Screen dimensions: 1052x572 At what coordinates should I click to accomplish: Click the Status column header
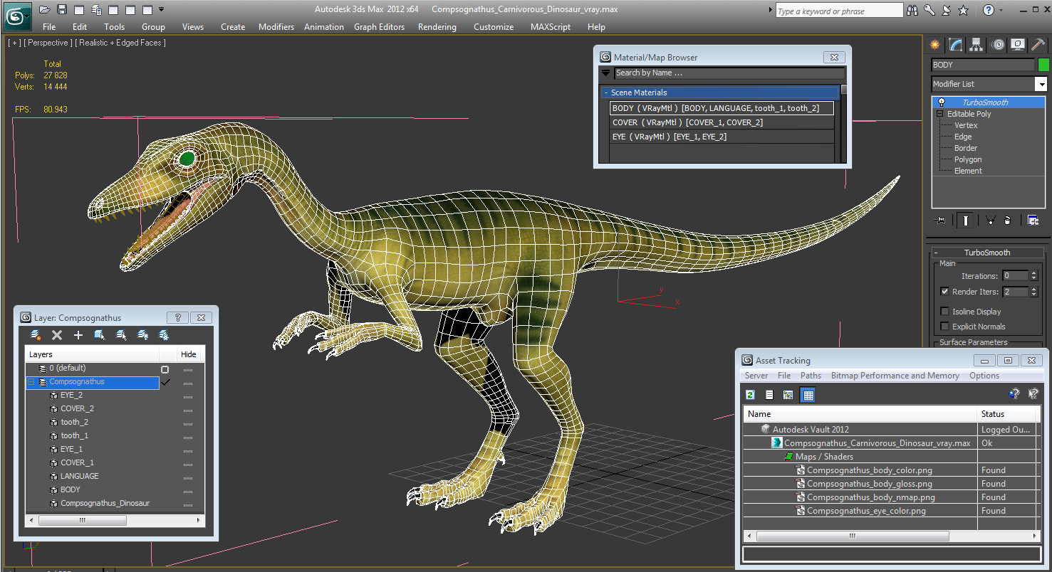[1006, 414]
